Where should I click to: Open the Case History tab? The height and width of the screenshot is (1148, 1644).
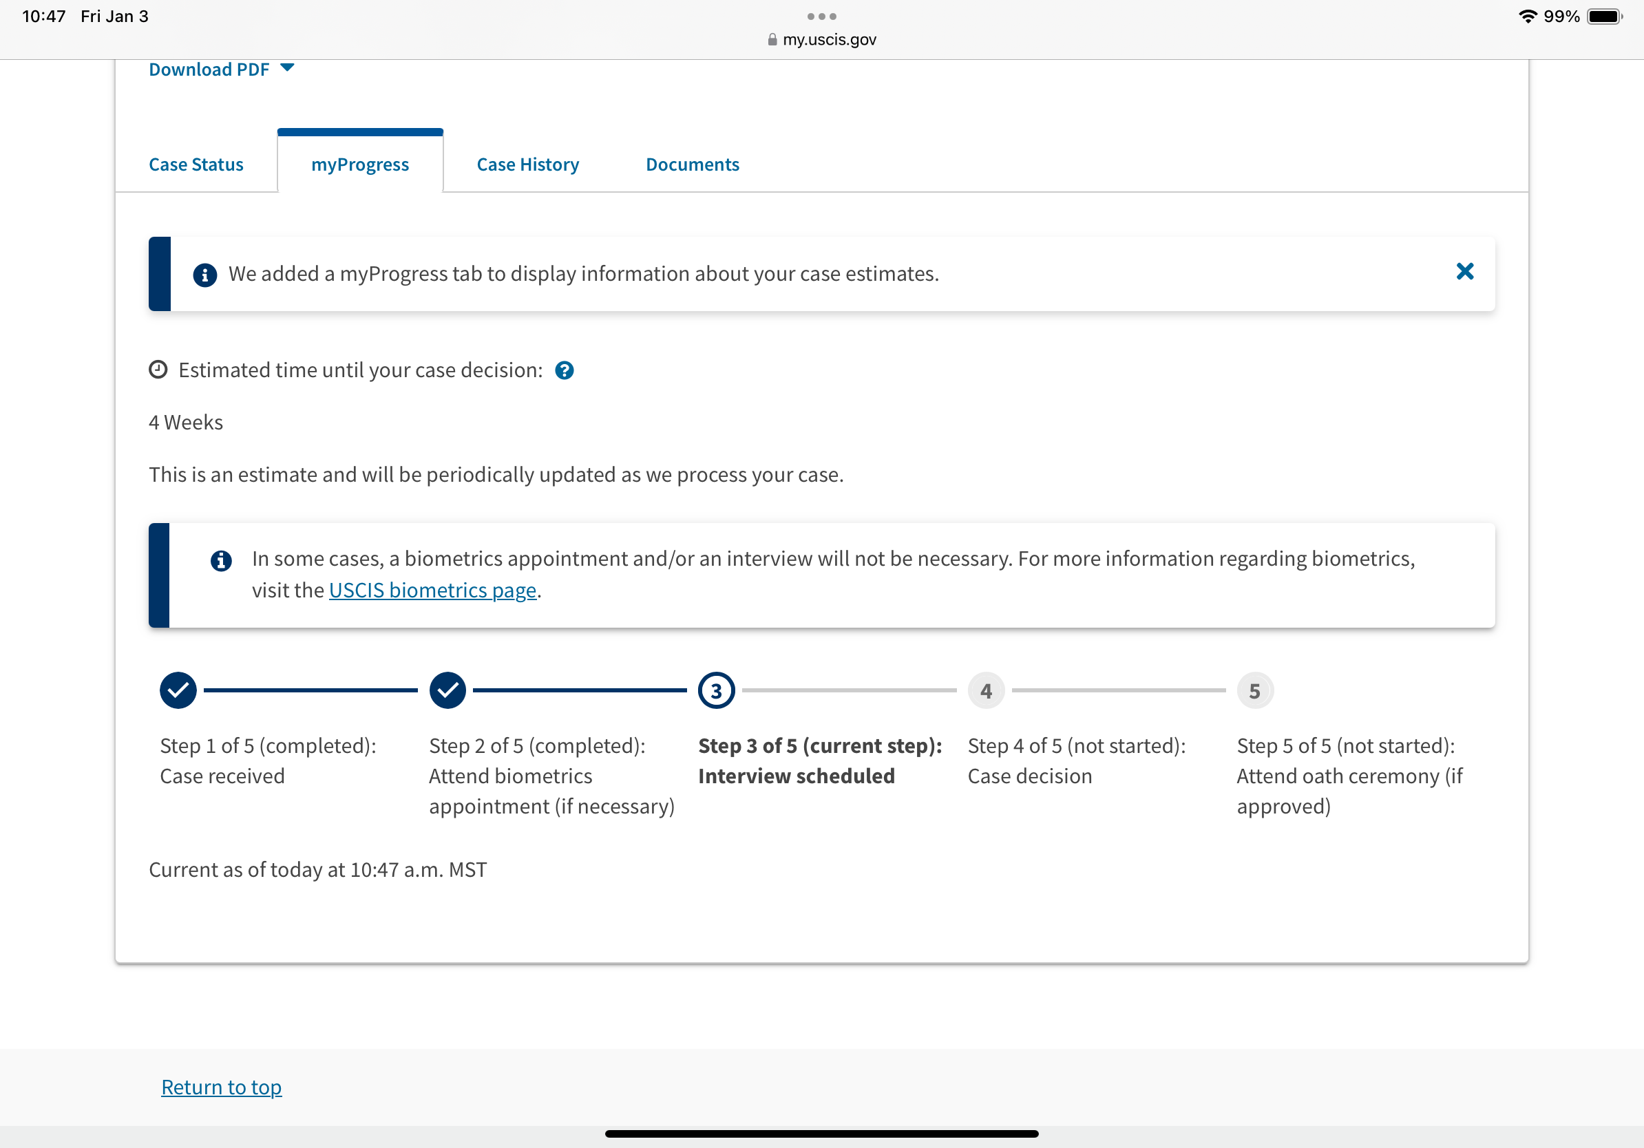[528, 164]
